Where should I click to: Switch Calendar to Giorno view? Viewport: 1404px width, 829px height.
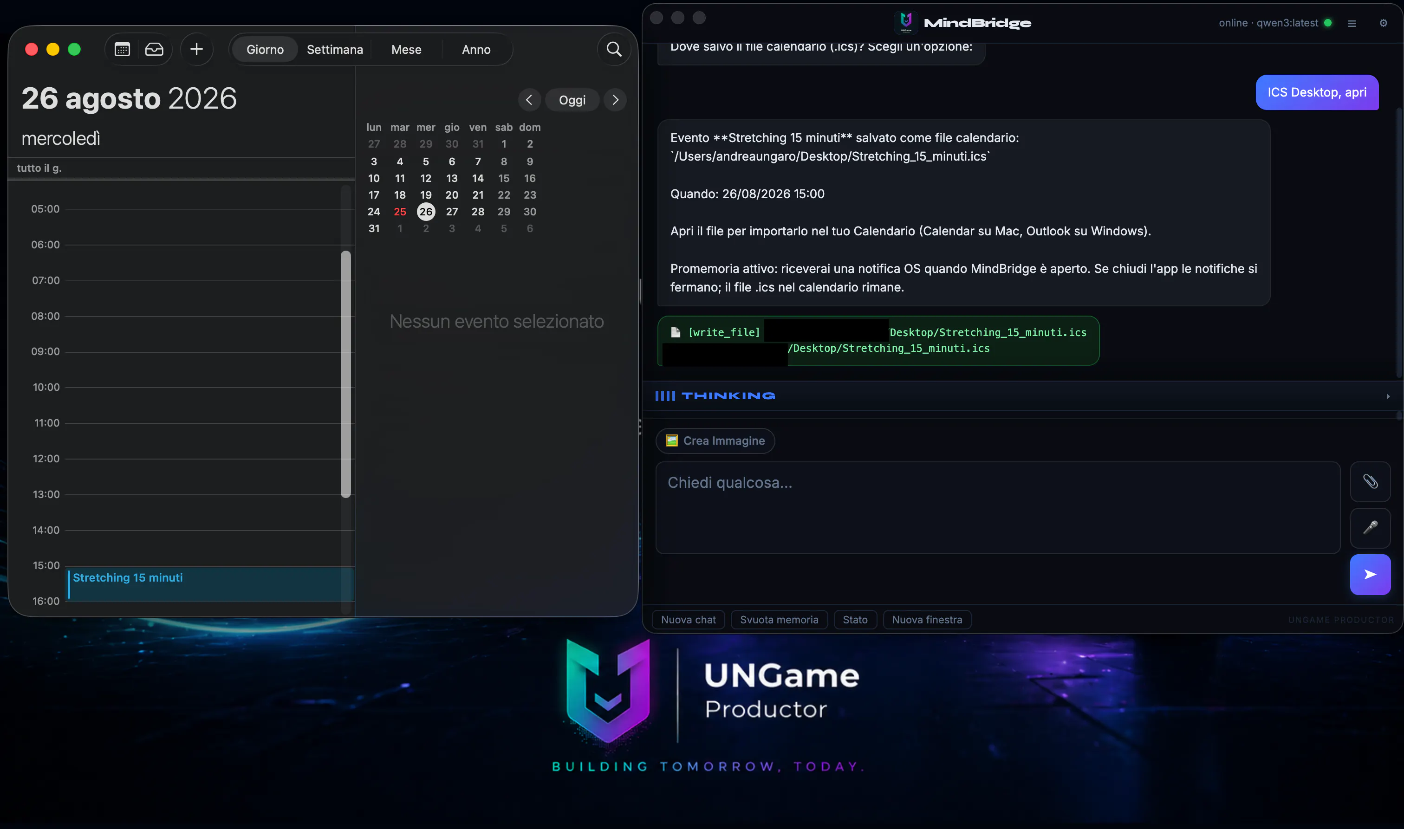click(x=265, y=49)
